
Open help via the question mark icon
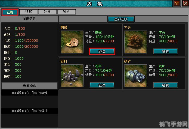pos(177,3)
